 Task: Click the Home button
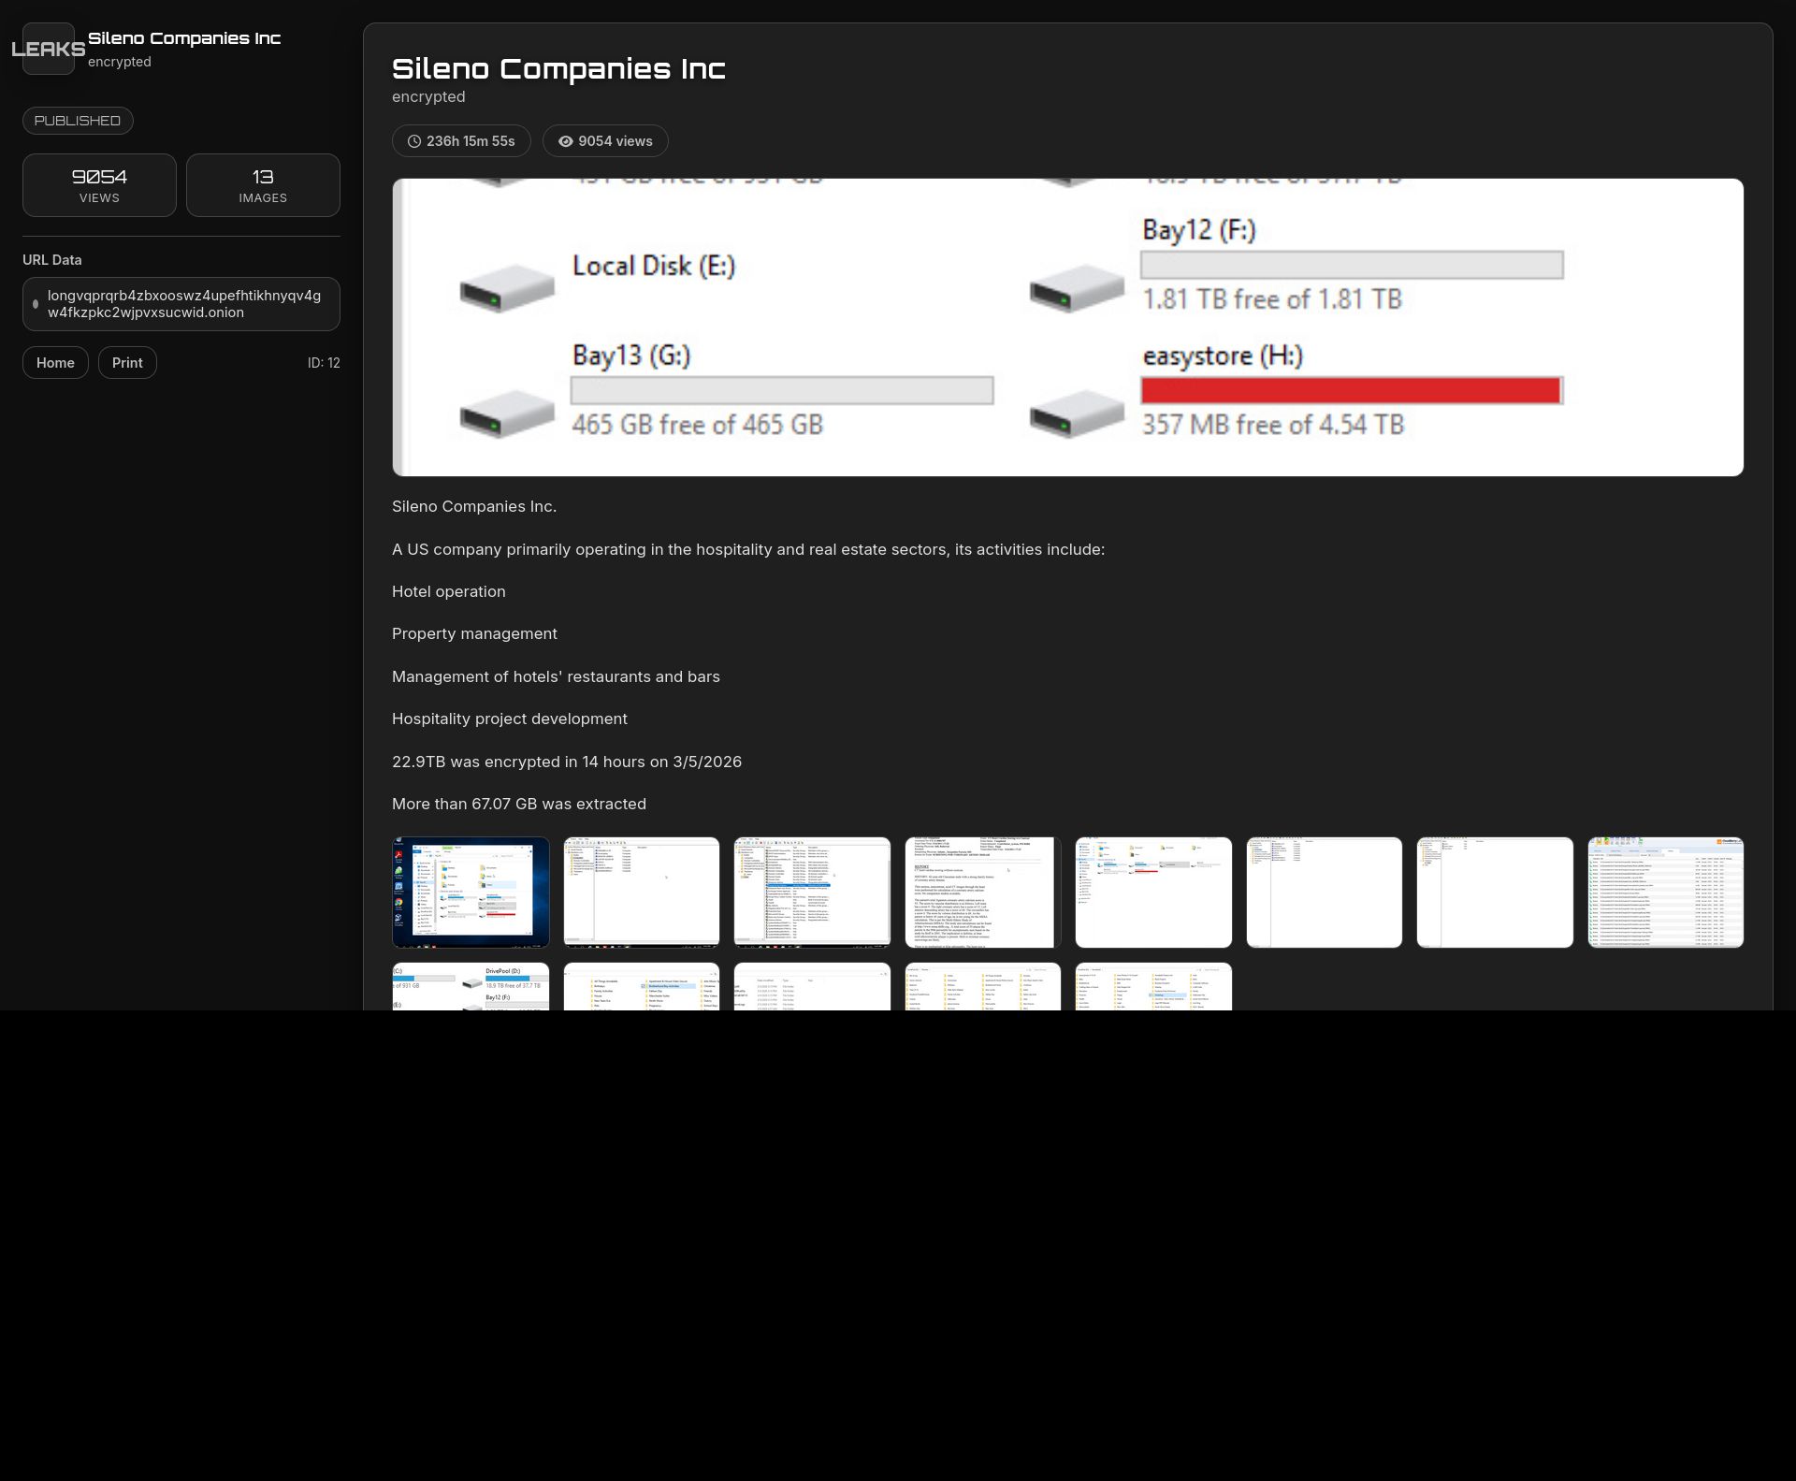click(x=55, y=363)
